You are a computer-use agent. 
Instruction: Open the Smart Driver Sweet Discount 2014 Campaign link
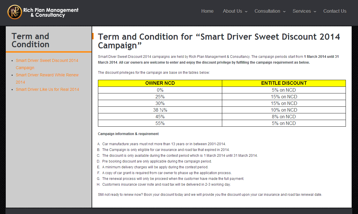tap(47, 64)
